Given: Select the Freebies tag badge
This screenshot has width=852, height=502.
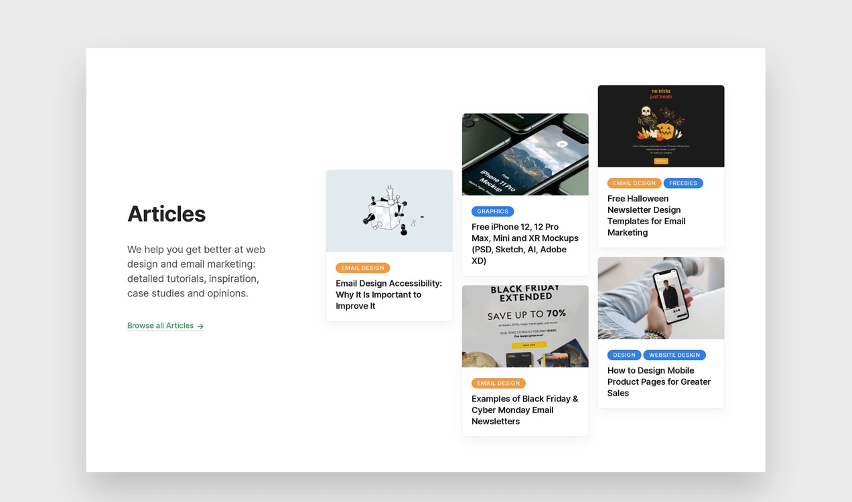Looking at the screenshot, I should click(683, 183).
